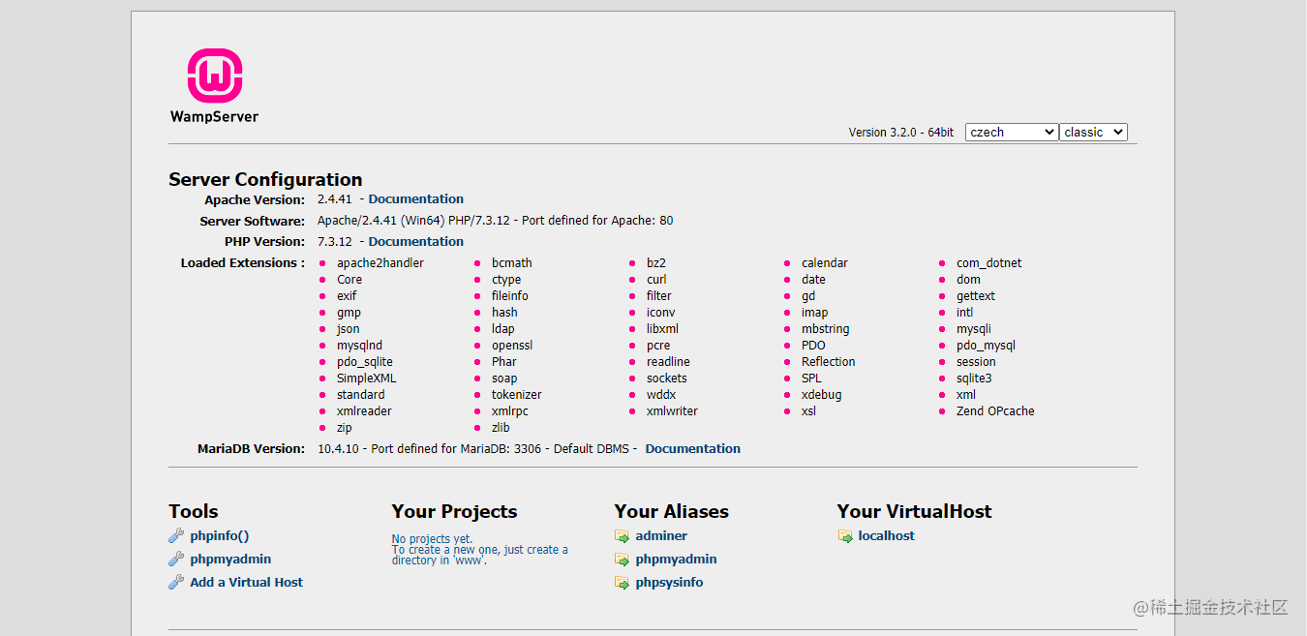1307x636 pixels.
Task: Click the sqlite3 extension
Action: coord(974,379)
